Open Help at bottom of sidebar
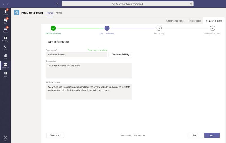Screen dimensions: 226x143 pos(5,138)
